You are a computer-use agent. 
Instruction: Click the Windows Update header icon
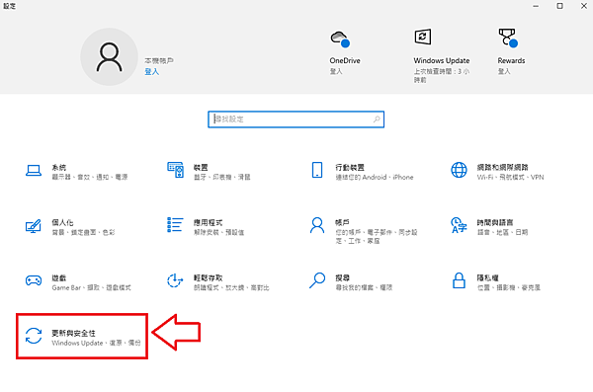pos(422,37)
